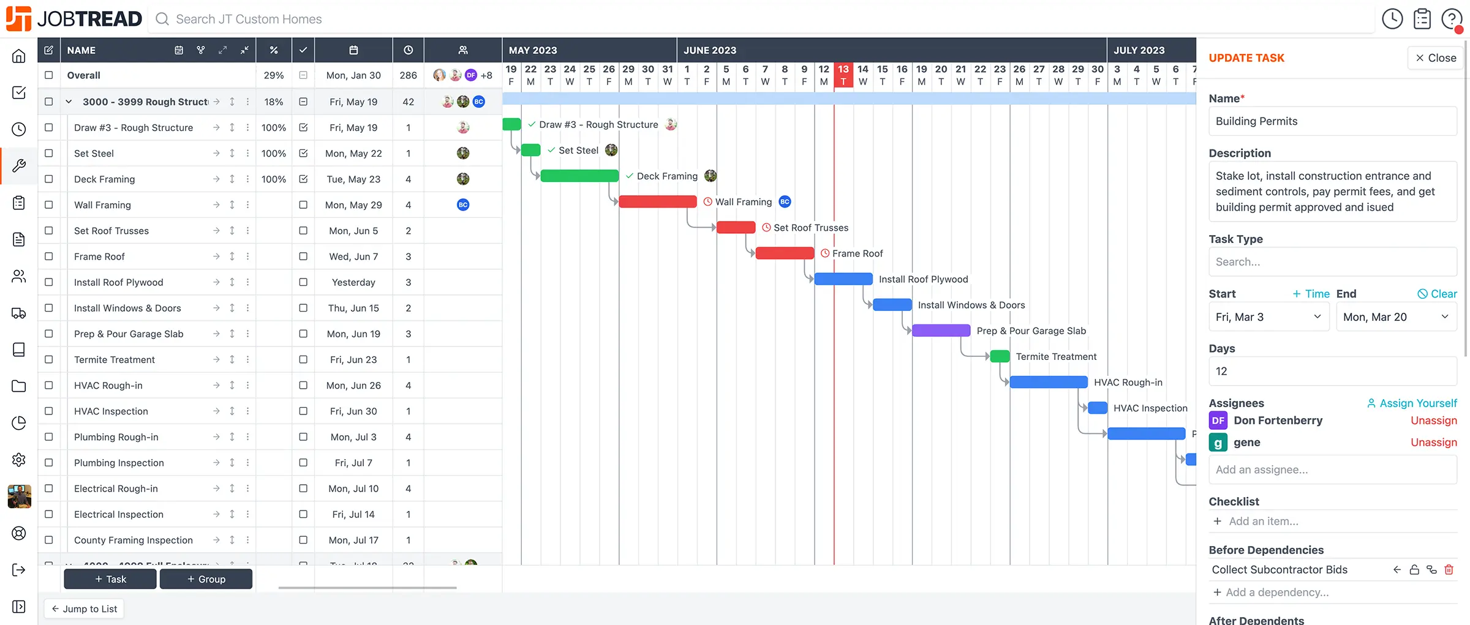The width and height of the screenshot is (1470, 625).
Task: Click the NAME column header
Action: click(x=81, y=50)
